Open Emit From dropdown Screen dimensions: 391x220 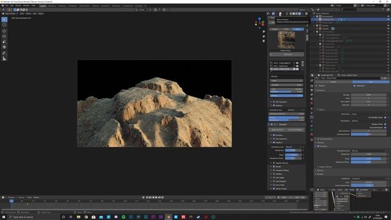coord(368,114)
